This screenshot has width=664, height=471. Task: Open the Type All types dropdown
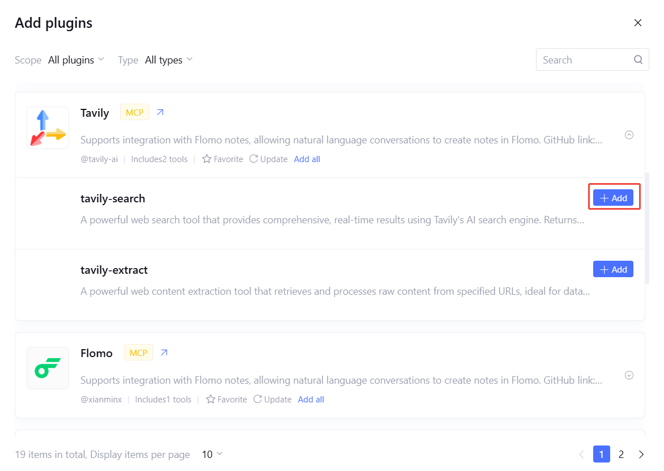click(169, 60)
